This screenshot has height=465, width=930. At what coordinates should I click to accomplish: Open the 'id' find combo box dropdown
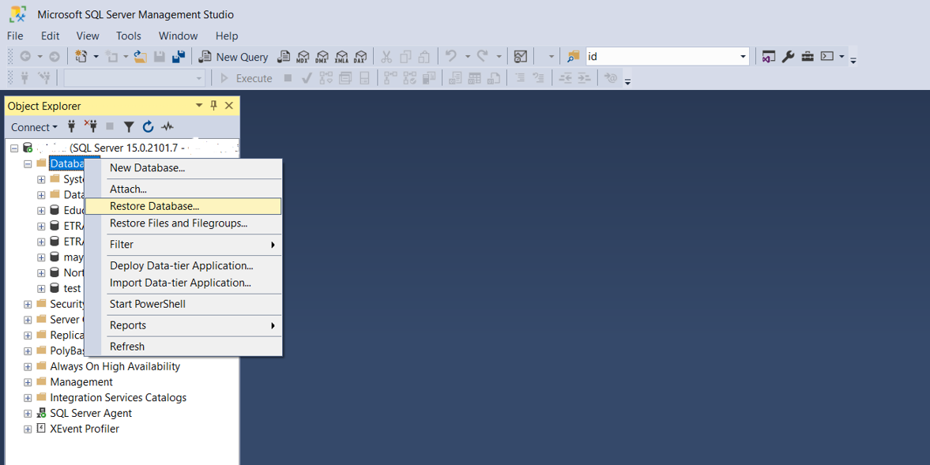pyautogui.click(x=743, y=57)
